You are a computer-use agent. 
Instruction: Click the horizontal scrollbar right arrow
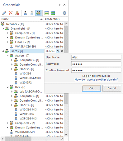point(62,138)
